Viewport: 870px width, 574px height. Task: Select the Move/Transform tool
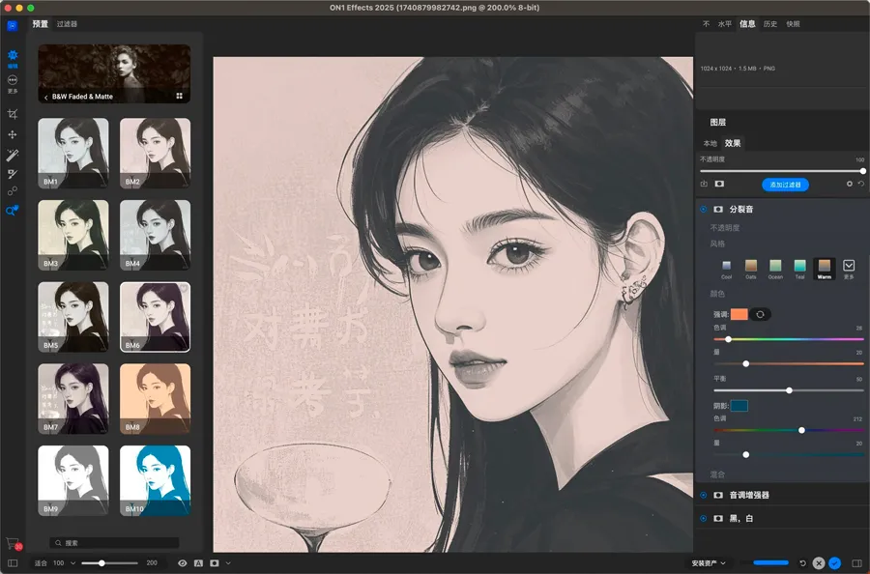click(x=13, y=134)
